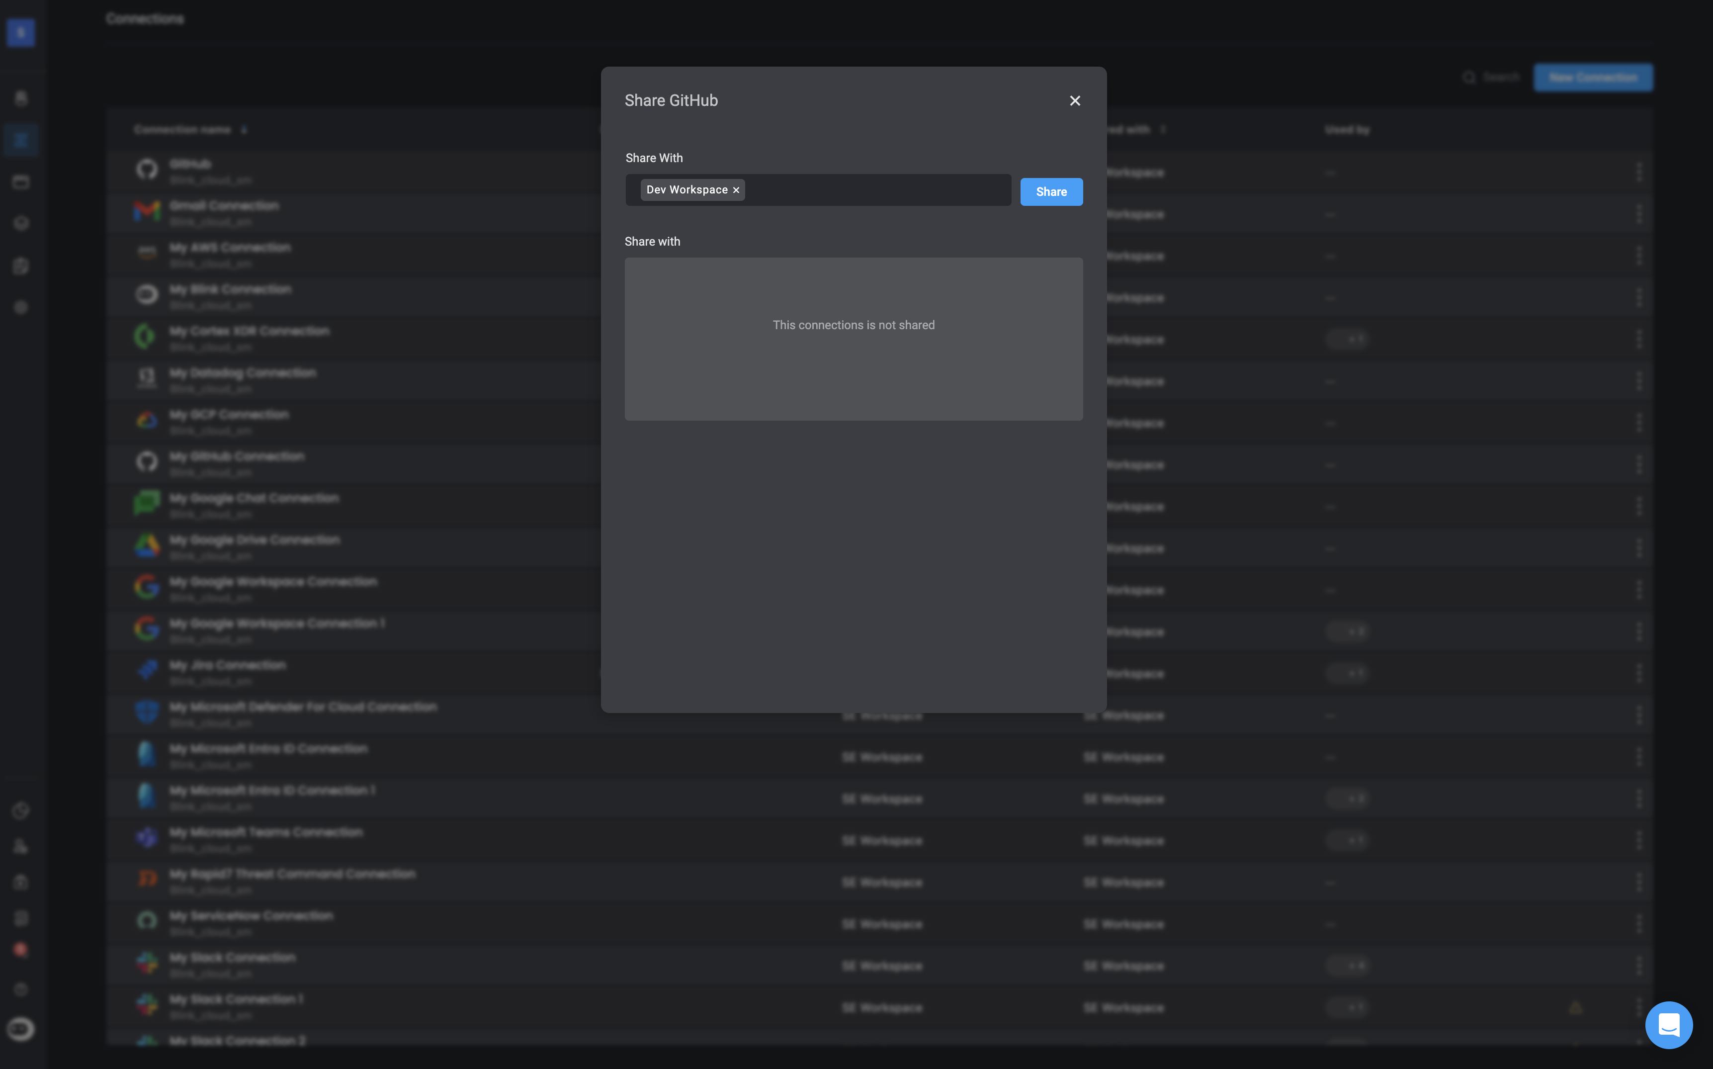Open options menu for My Google Drive Connection
This screenshot has width=1713, height=1069.
[x=1639, y=547]
